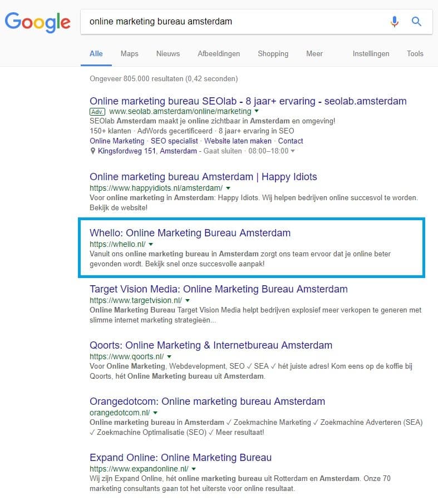The height and width of the screenshot is (501, 438).
Task: Click the https://www.qoorts.nl/ URL text
Action: tap(126, 356)
